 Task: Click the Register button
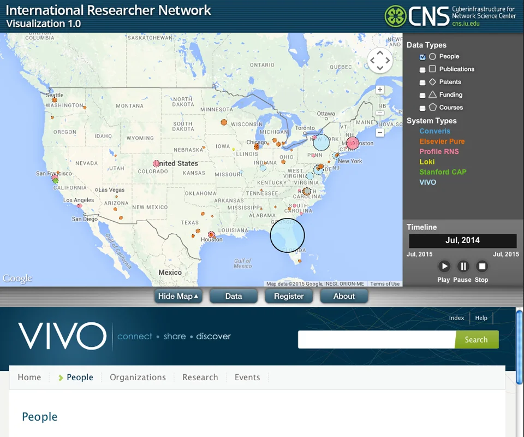click(289, 296)
